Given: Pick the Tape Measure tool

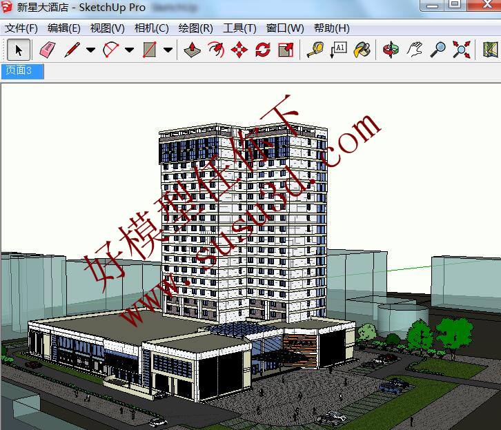Looking at the screenshot, I should coord(315,50).
